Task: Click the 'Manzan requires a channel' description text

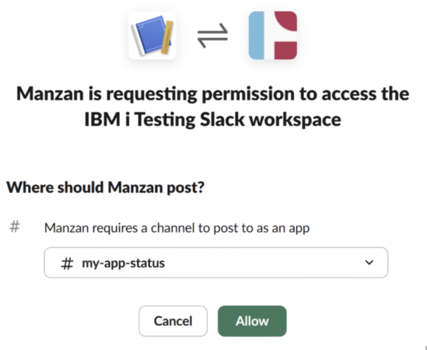Action: 177,228
